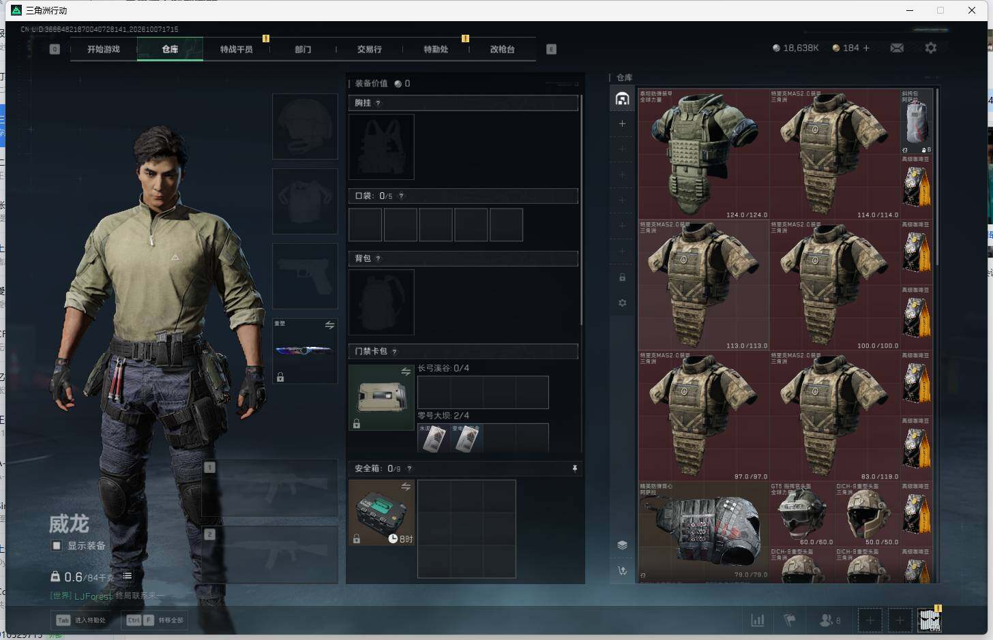
Task: Click the empty pistol slot
Action: click(x=305, y=276)
